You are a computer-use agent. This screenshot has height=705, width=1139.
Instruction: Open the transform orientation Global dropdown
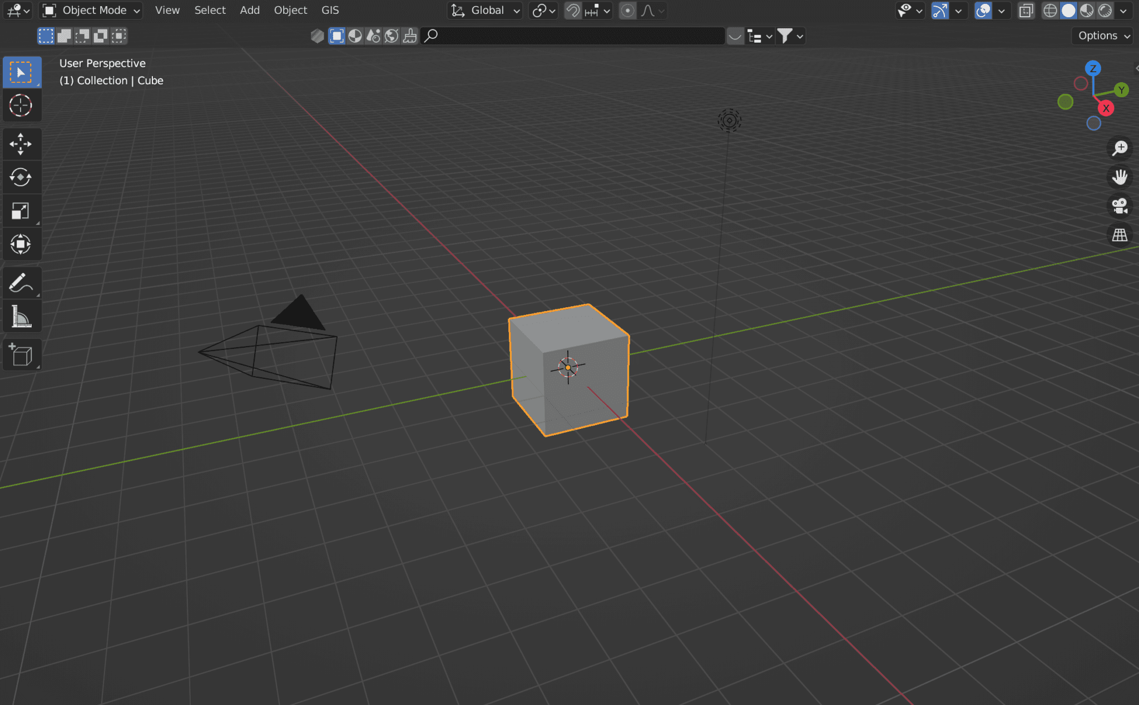pos(484,11)
